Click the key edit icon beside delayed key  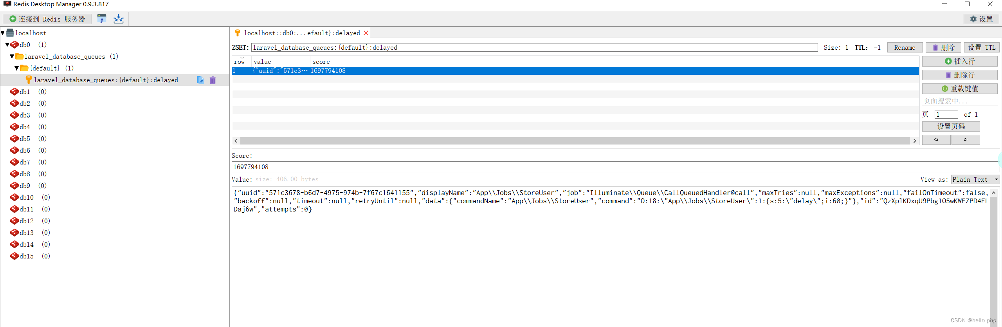(x=200, y=80)
